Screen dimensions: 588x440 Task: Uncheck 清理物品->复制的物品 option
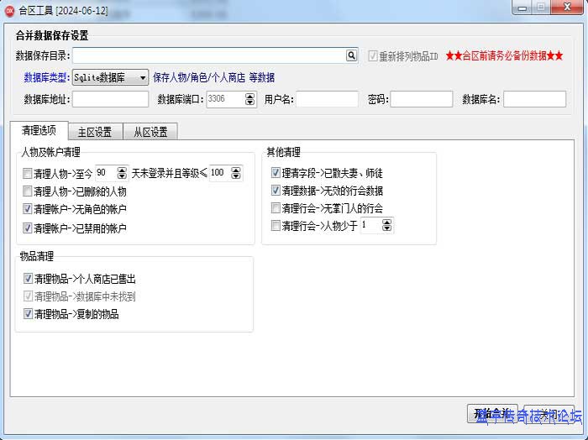tap(28, 314)
